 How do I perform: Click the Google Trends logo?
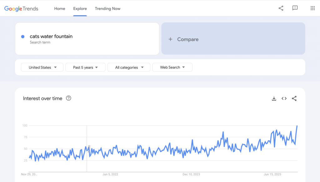click(21, 8)
